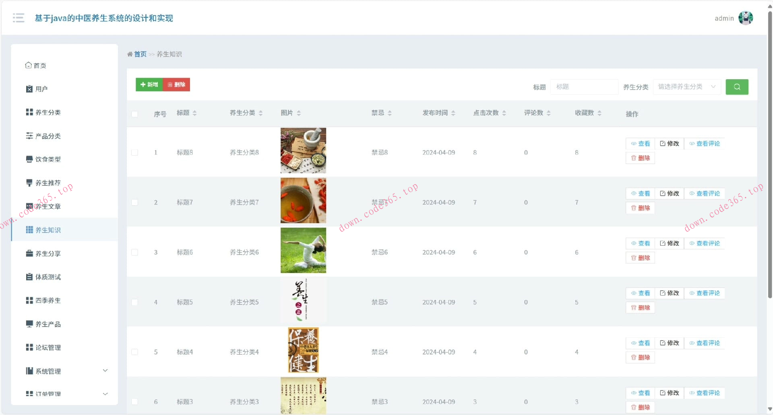The height and width of the screenshot is (415, 773).
Task: Click the sort arrows on 点击次数 column
Action: 504,113
